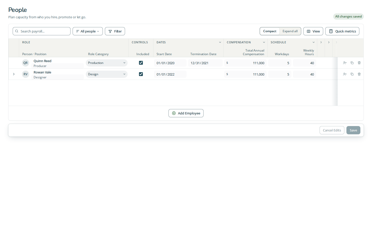Switch to Expand all mode
The width and height of the screenshot is (372, 232).
(x=290, y=31)
